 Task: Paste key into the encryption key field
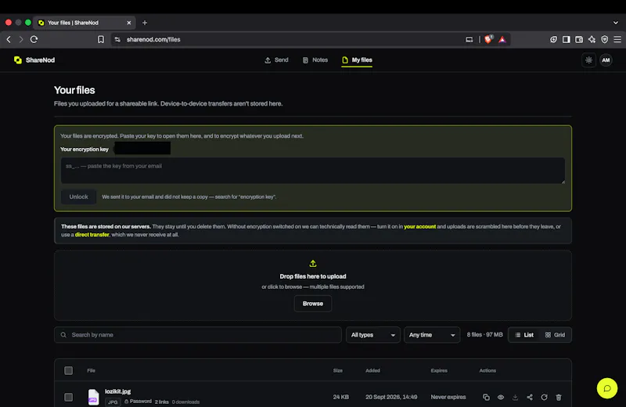pos(312,171)
